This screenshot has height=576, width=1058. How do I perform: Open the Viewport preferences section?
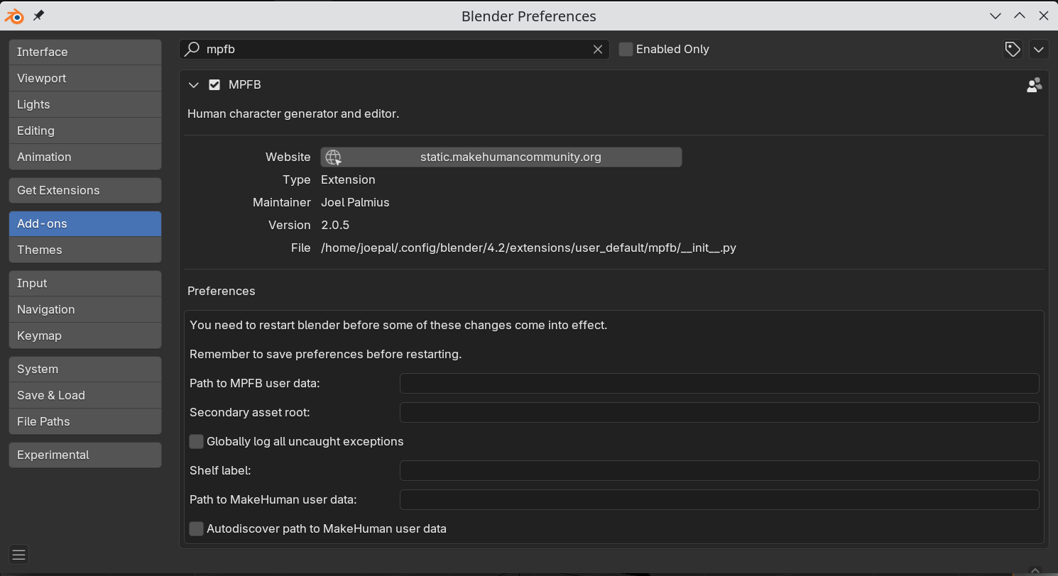(x=85, y=78)
